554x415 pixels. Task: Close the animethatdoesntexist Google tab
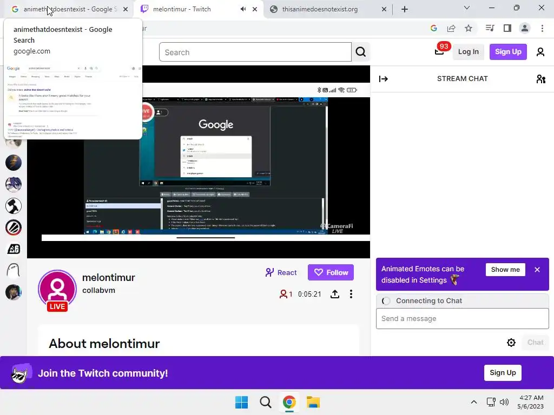(126, 9)
